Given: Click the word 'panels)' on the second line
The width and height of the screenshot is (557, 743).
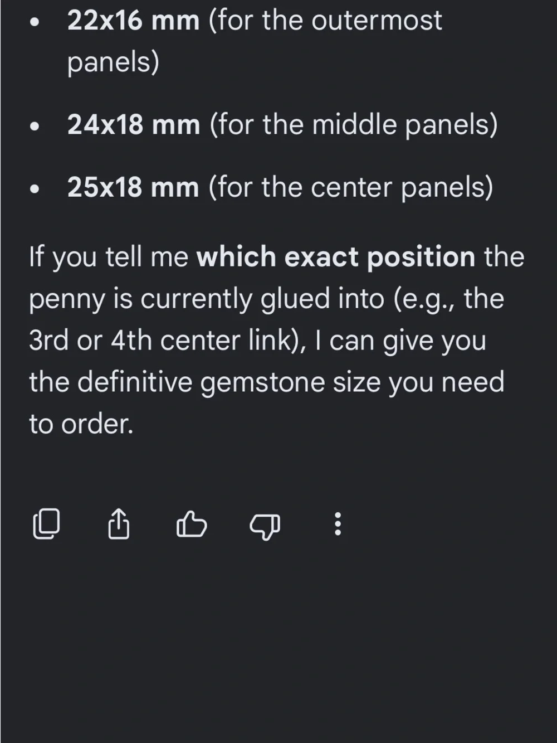Looking at the screenshot, I should tap(113, 62).
